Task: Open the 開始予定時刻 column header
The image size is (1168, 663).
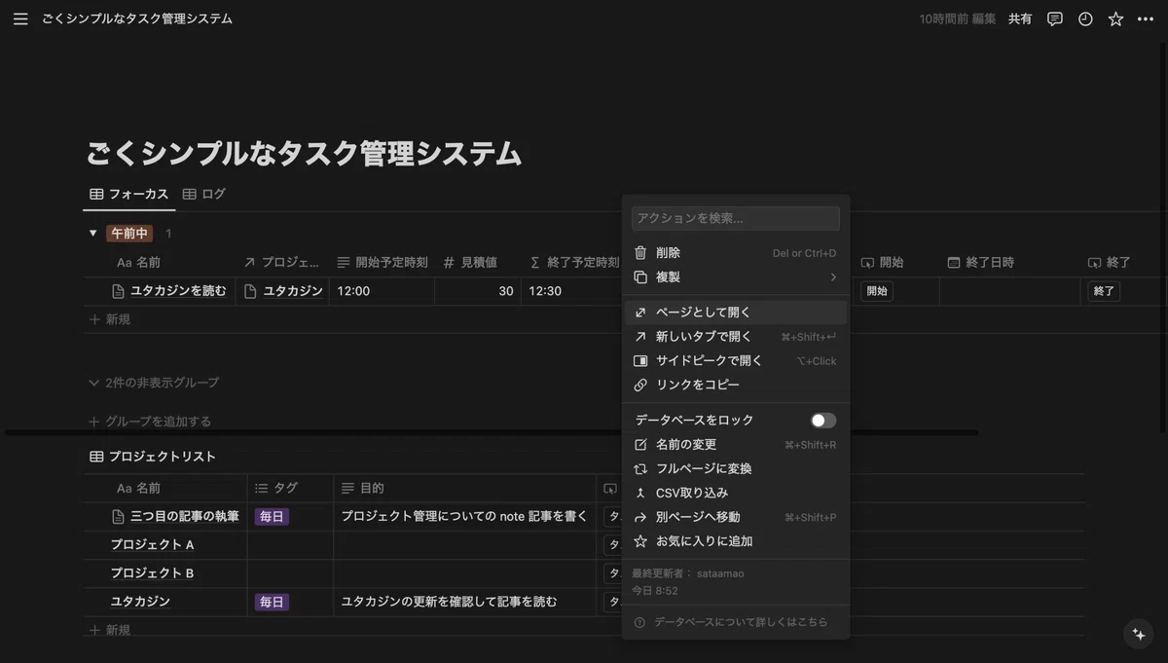Action: (382, 262)
